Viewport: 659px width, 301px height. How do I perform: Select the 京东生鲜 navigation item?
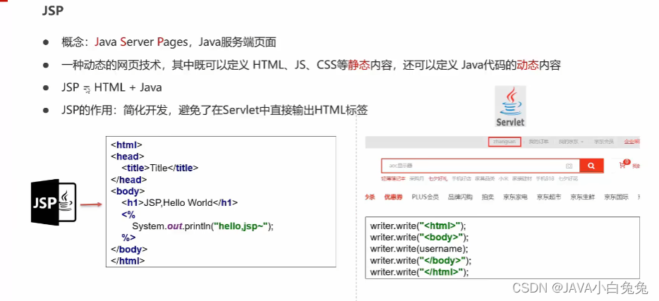583,197
